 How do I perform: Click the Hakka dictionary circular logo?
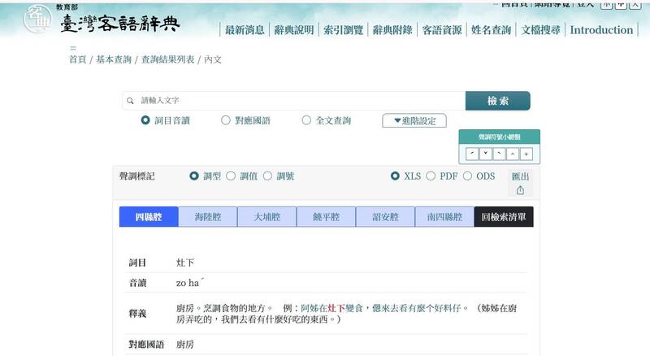(37, 19)
